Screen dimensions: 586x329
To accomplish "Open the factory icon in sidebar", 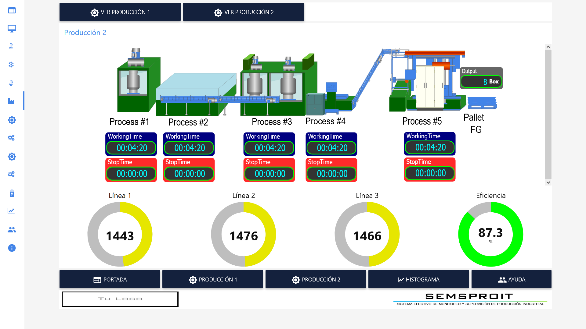I will [11, 101].
